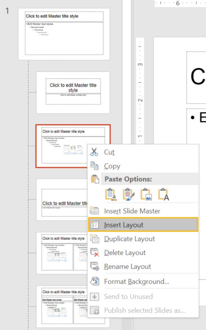206x330 pixels.
Task: Choose Copy from the context menu
Action: click(143, 166)
